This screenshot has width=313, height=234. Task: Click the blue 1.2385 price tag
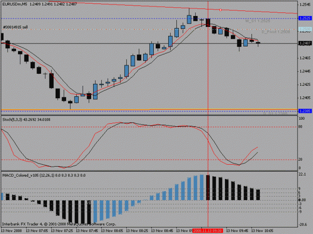[x=305, y=111]
